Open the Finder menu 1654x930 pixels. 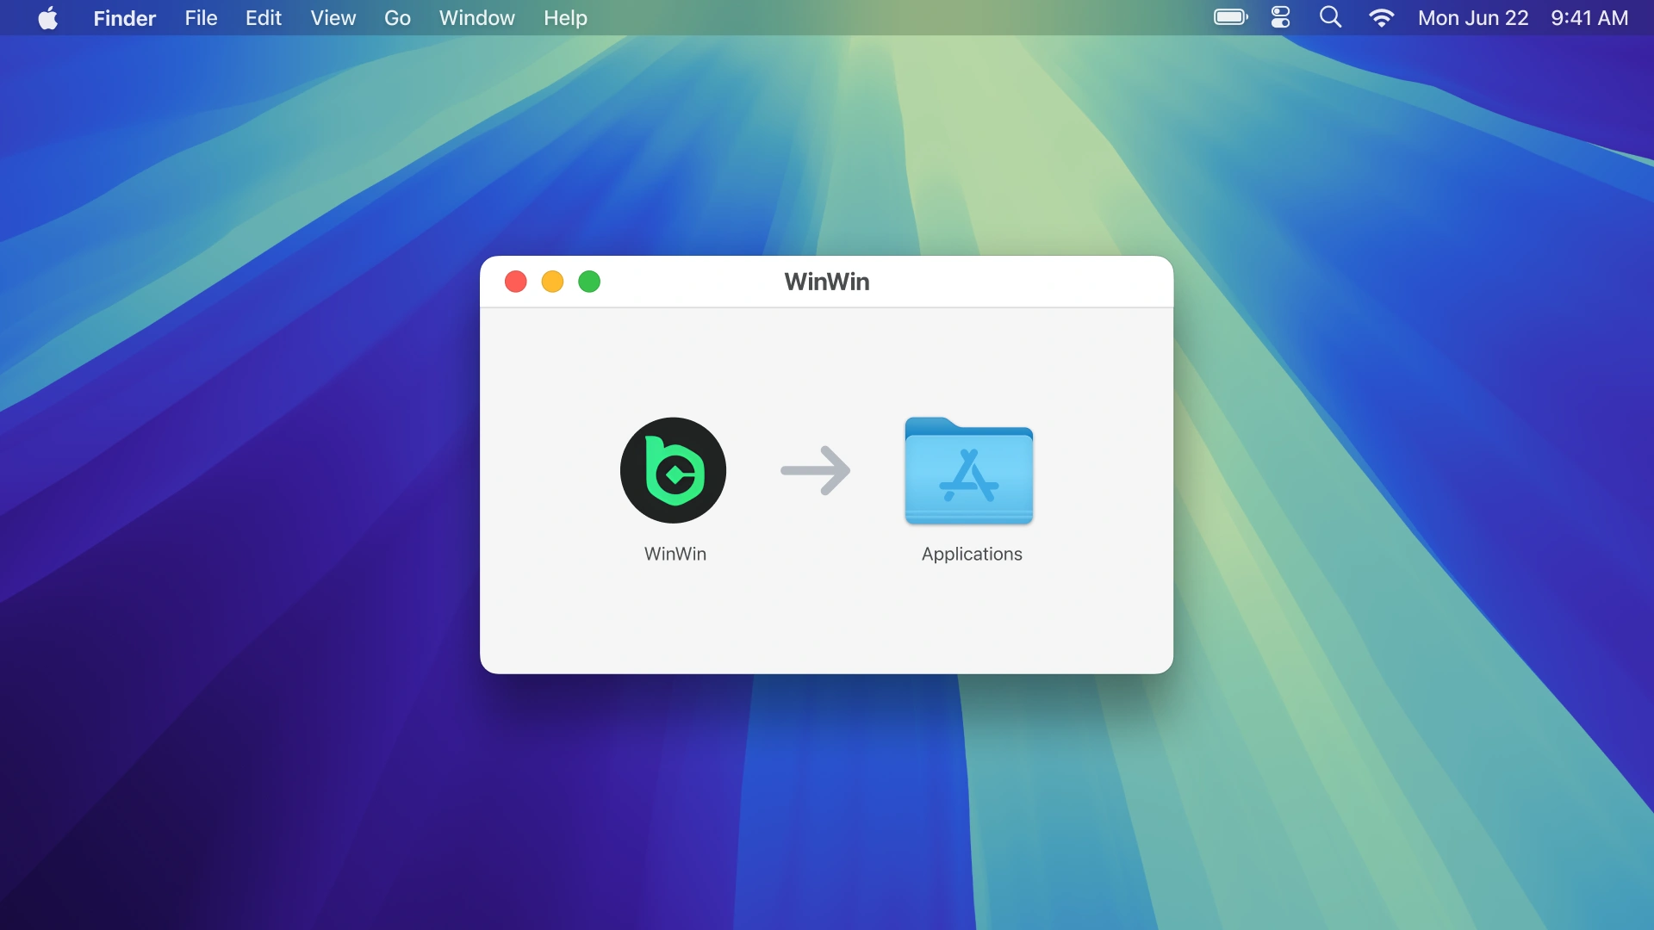[x=124, y=17]
